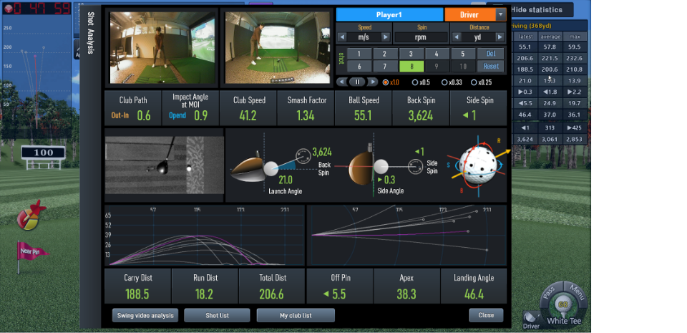Click the Driver club icon near the tee
The width and height of the screenshot is (687, 333).
click(530, 319)
